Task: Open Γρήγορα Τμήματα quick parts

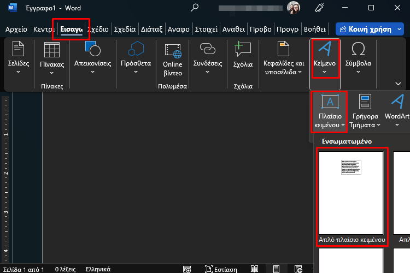Action: (365, 111)
